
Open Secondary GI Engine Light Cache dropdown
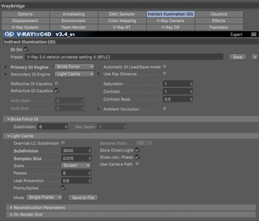click(x=74, y=74)
